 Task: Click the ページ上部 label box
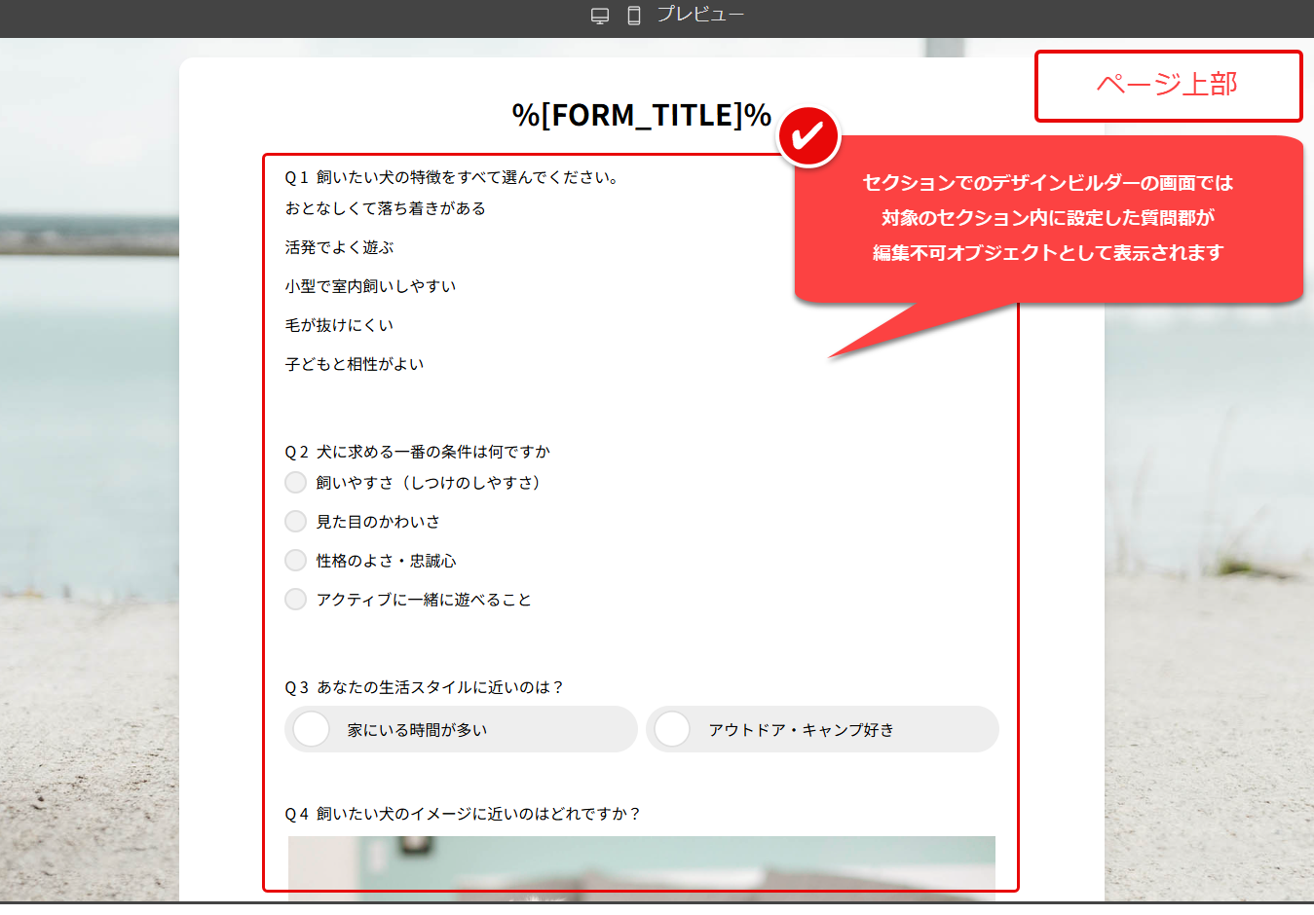(x=1168, y=85)
